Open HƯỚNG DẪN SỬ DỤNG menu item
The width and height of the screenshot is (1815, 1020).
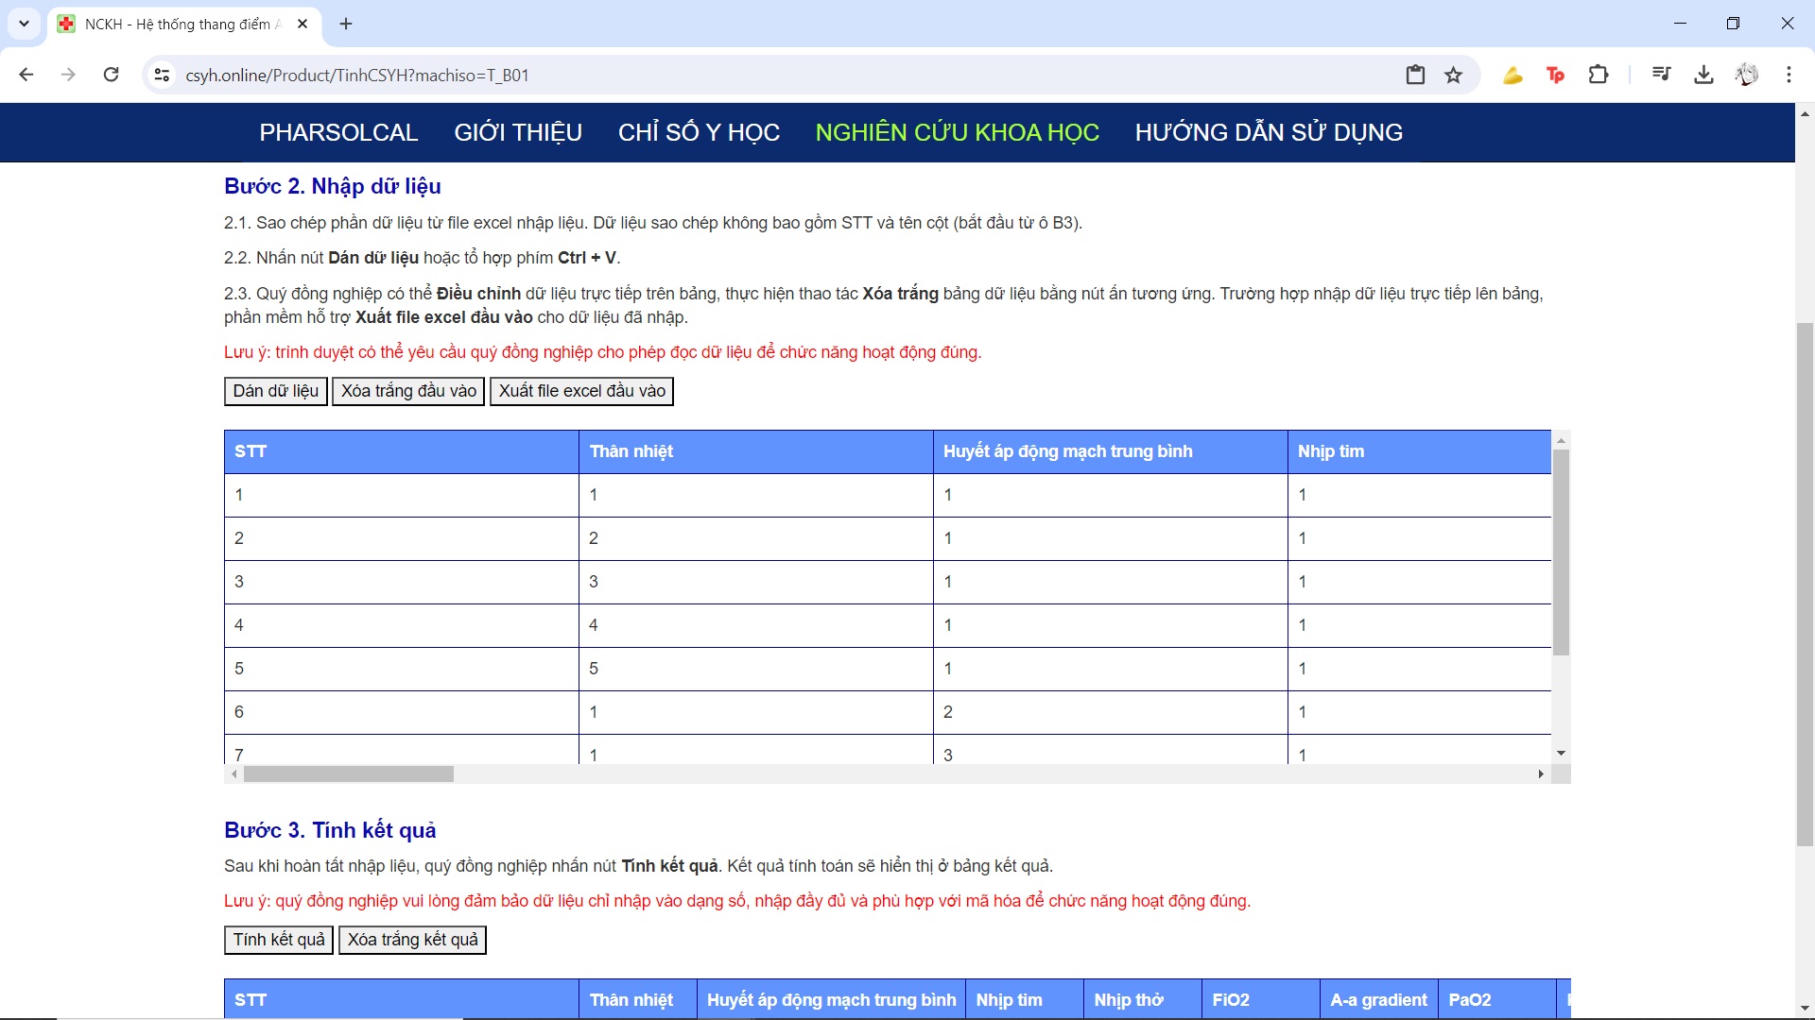[x=1269, y=132]
